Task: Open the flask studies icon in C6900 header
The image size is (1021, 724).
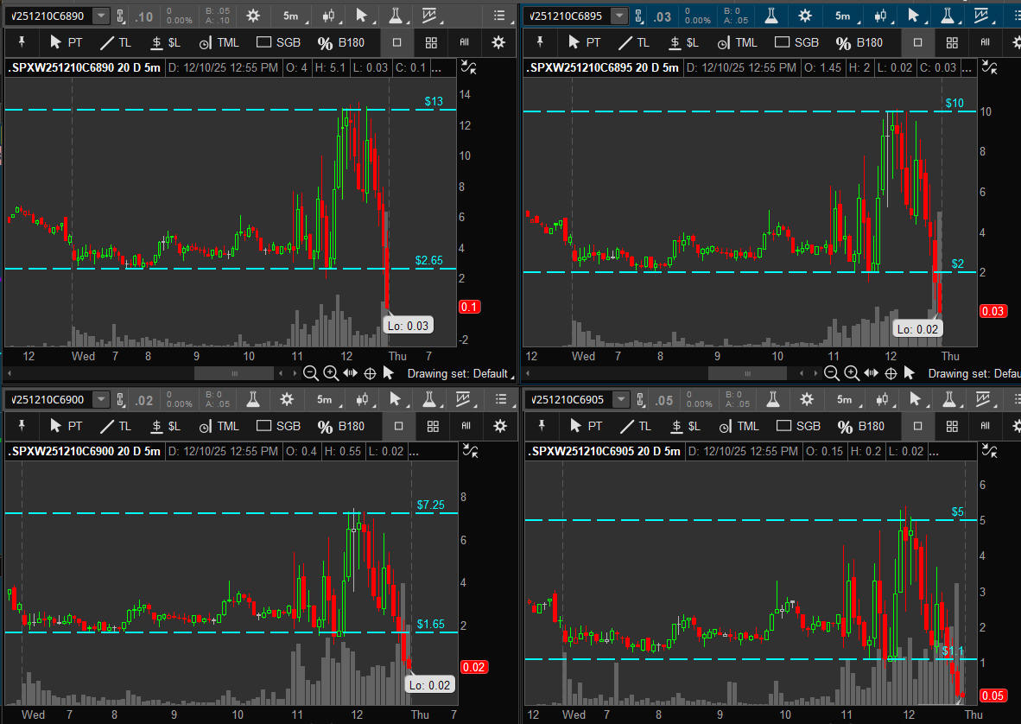Action: (252, 399)
